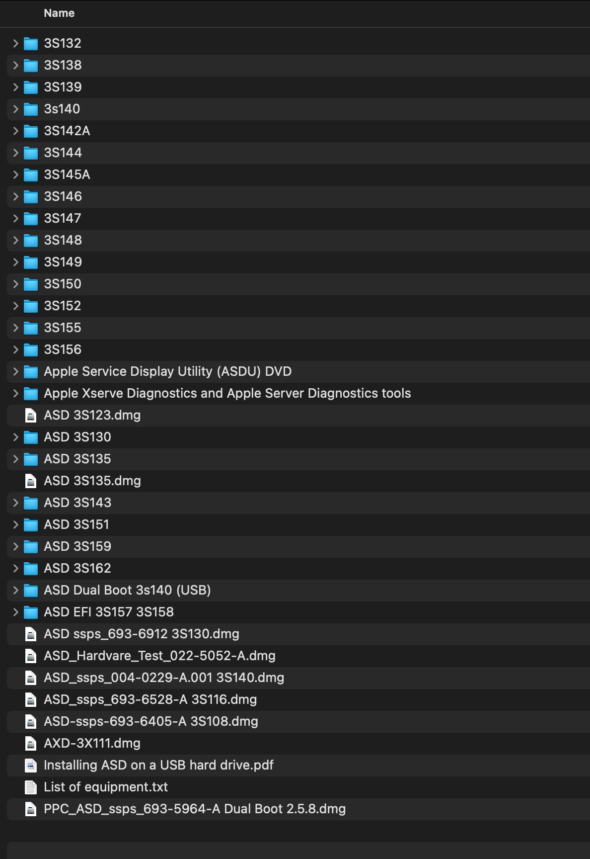Select the ASD 3S135 folder name
This screenshot has width=590, height=859.
(x=77, y=459)
